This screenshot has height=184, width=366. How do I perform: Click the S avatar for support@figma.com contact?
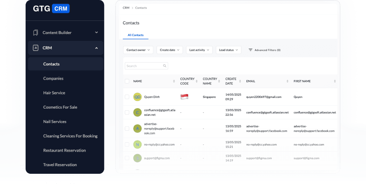137,158
